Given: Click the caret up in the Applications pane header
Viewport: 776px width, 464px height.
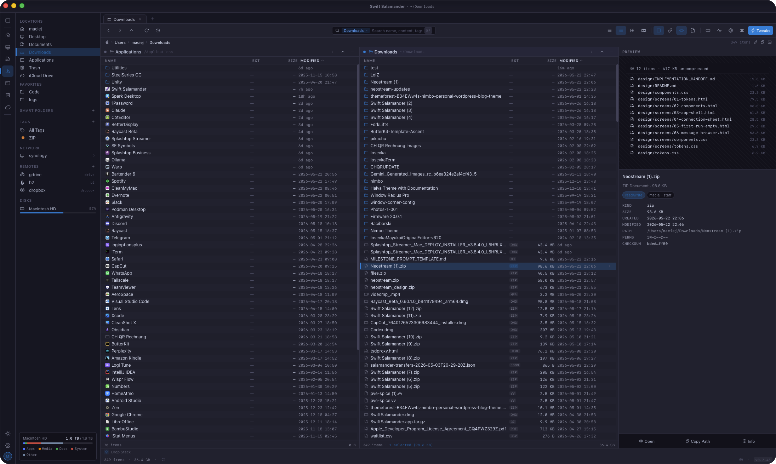Looking at the screenshot, I should pos(343,52).
